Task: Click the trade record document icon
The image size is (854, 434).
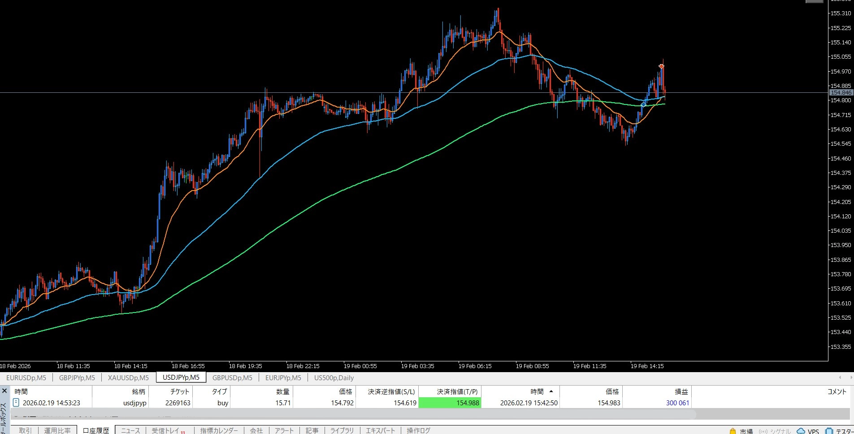Action: coord(16,403)
